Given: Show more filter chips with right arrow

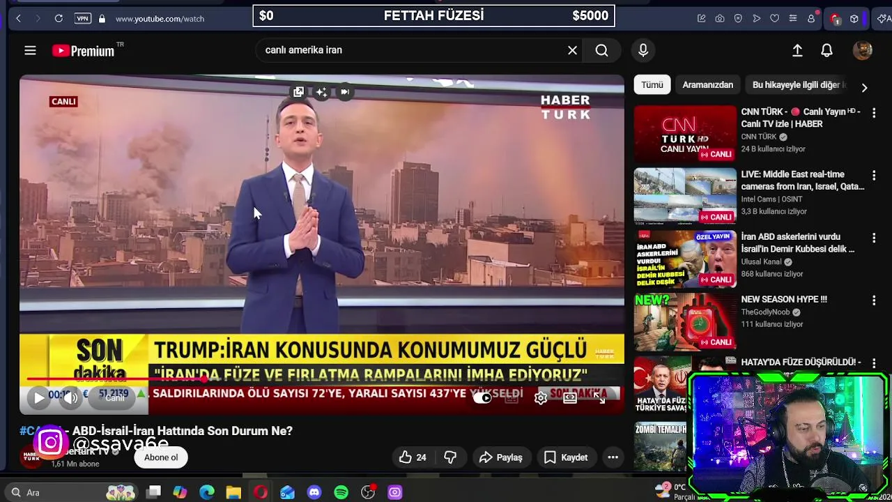Looking at the screenshot, I should point(864,88).
